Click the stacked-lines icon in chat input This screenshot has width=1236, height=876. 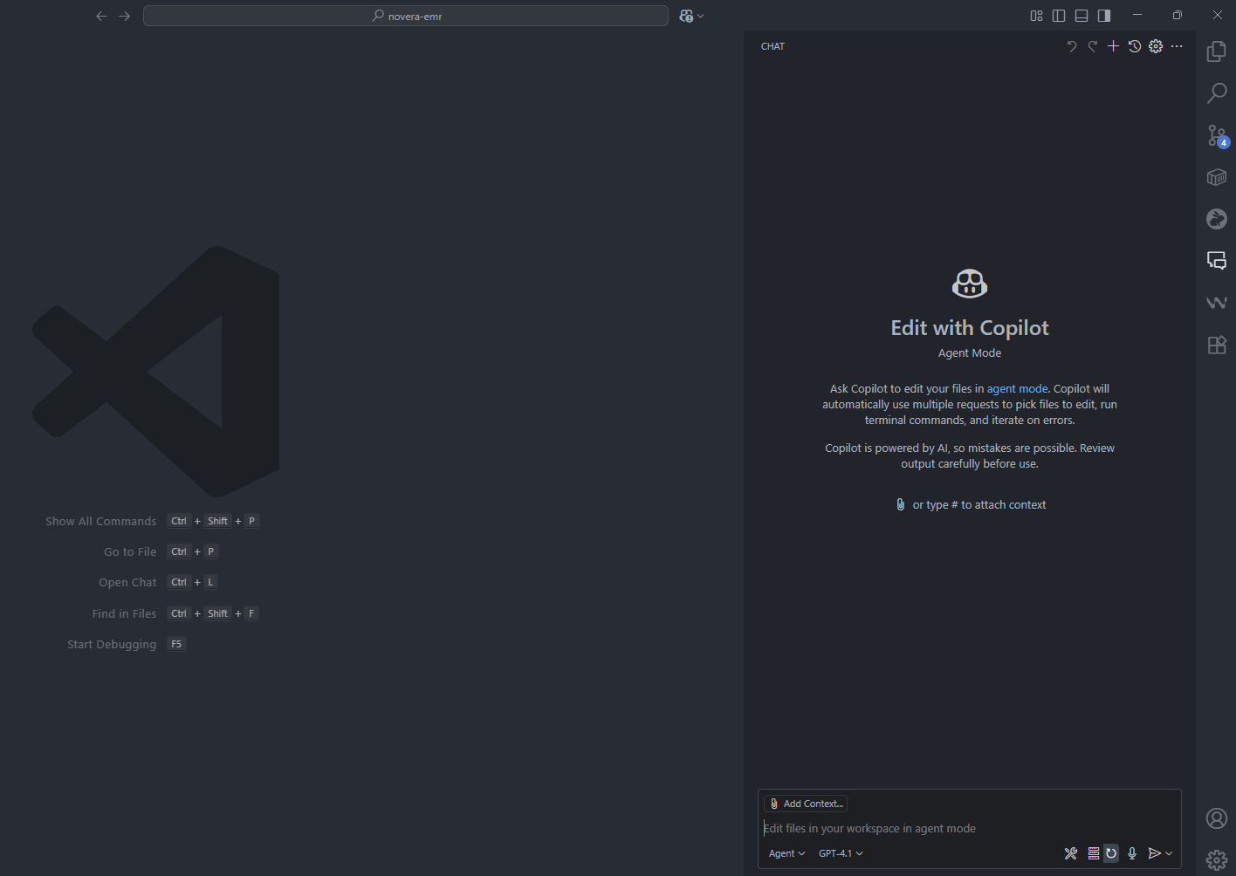click(x=1094, y=853)
